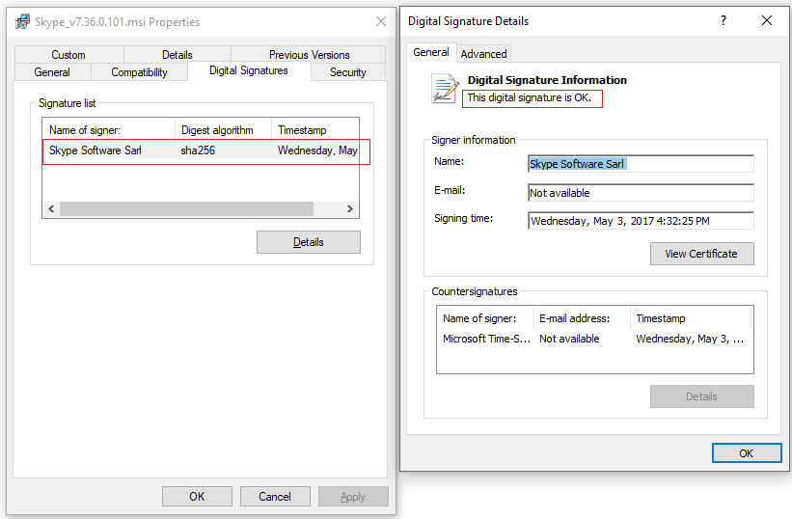792x519 pixels.
Task: Click the Timestamp column header in Signature list
Action: pyautogui.click(x=315, y=129)
